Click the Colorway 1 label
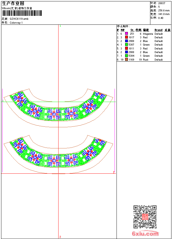Viewport: 172px width, 239px height. [16, 23]
